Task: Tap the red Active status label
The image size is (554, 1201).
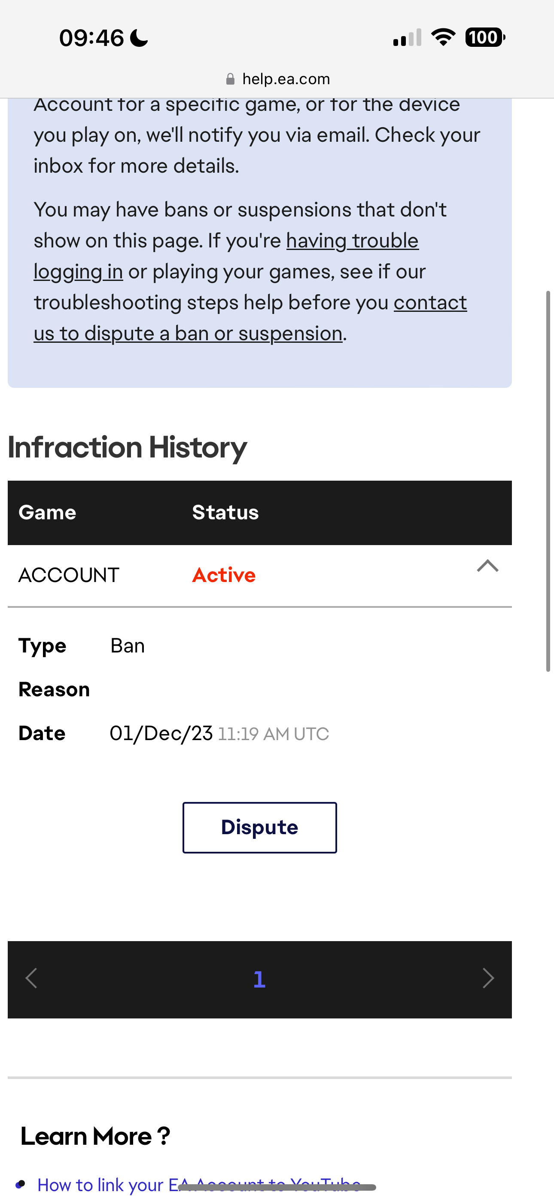Action: click(224, 575)
